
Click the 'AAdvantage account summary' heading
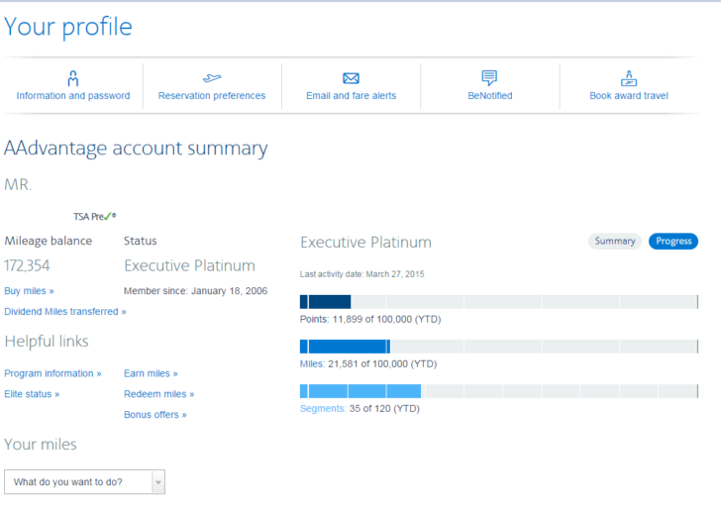pos(136,149)
